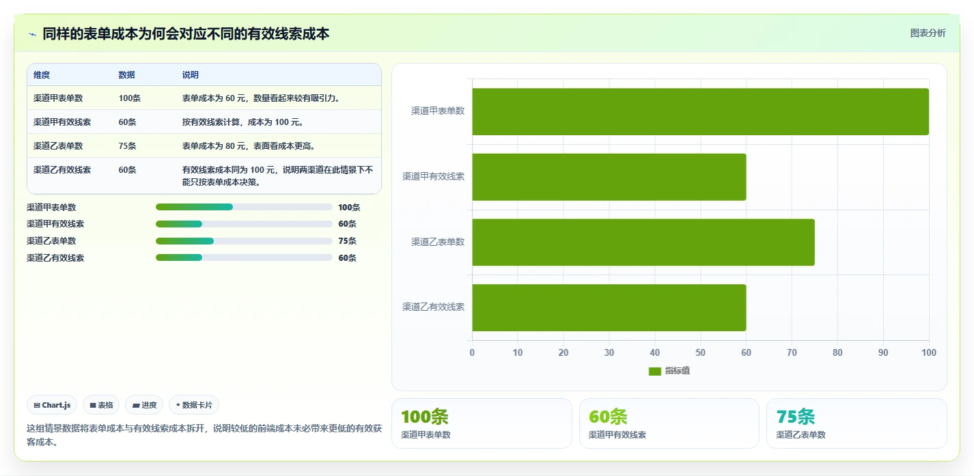This screenshot has width=974, height=476.
Task: Click the 渠道乙有效线索 bar in the chart
Action: click(x=609, y=307)
